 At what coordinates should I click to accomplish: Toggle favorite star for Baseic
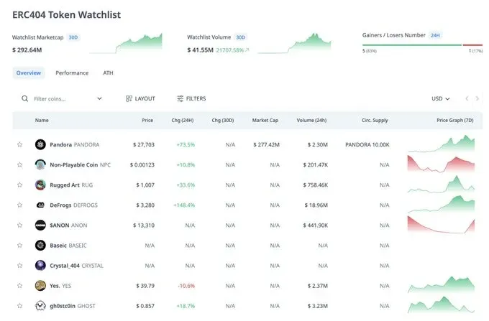[20, 245]
